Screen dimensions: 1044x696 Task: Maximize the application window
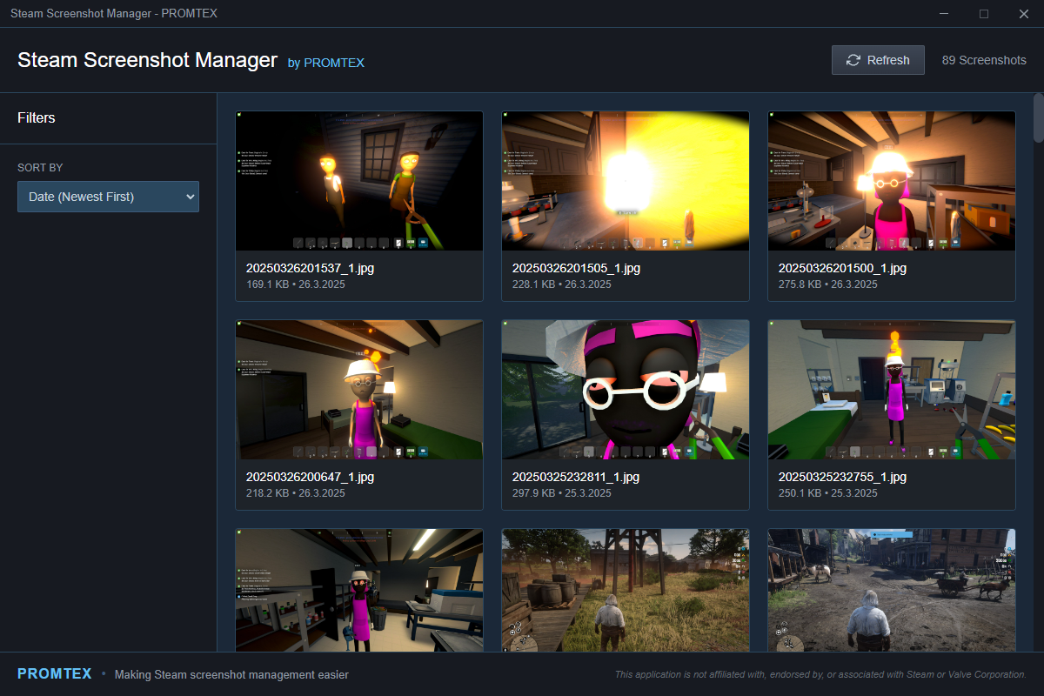(x=984, y=13)
